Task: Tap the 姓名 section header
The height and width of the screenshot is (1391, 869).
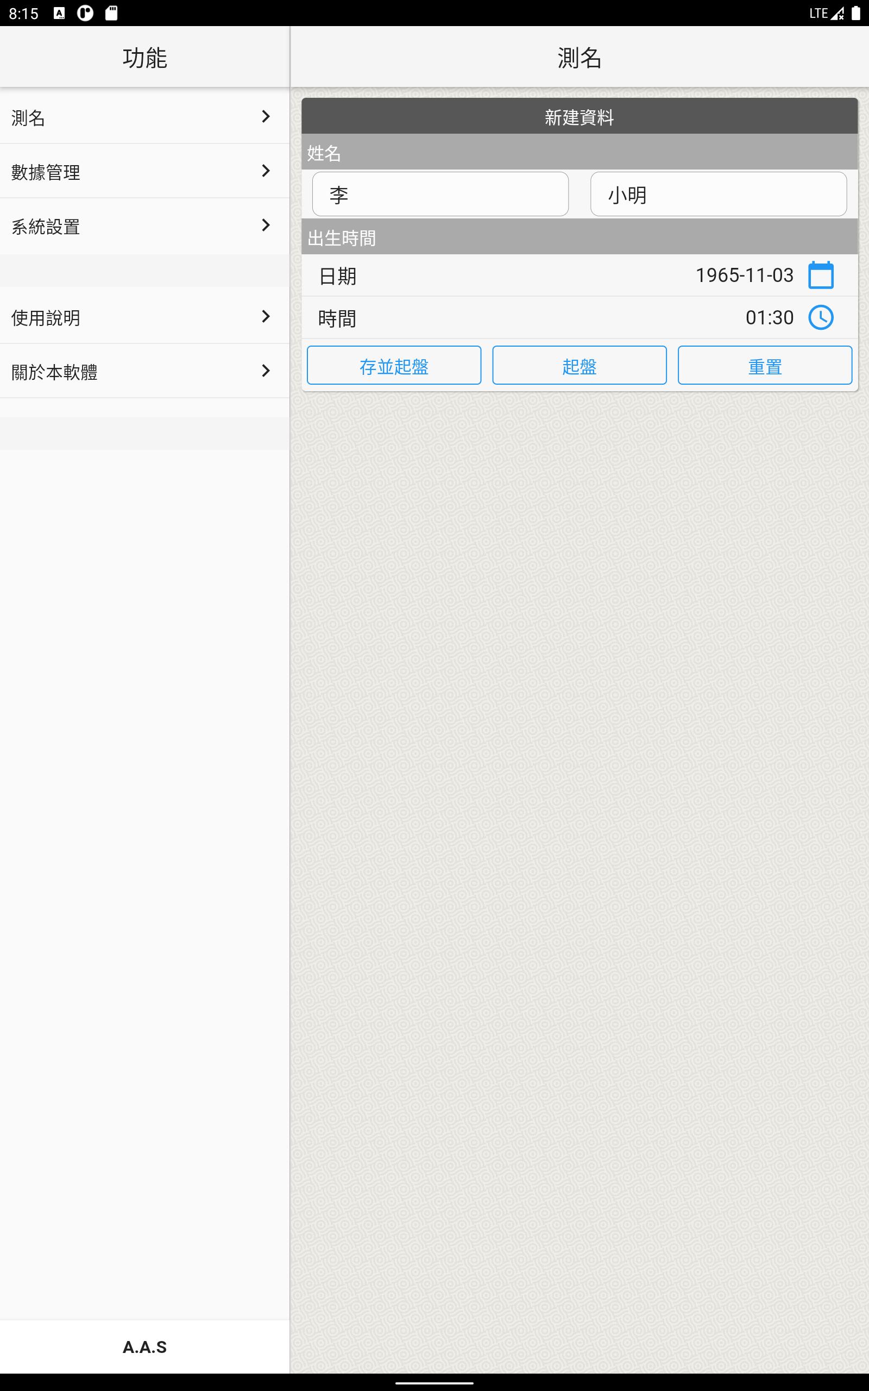Action: (580, 152)
